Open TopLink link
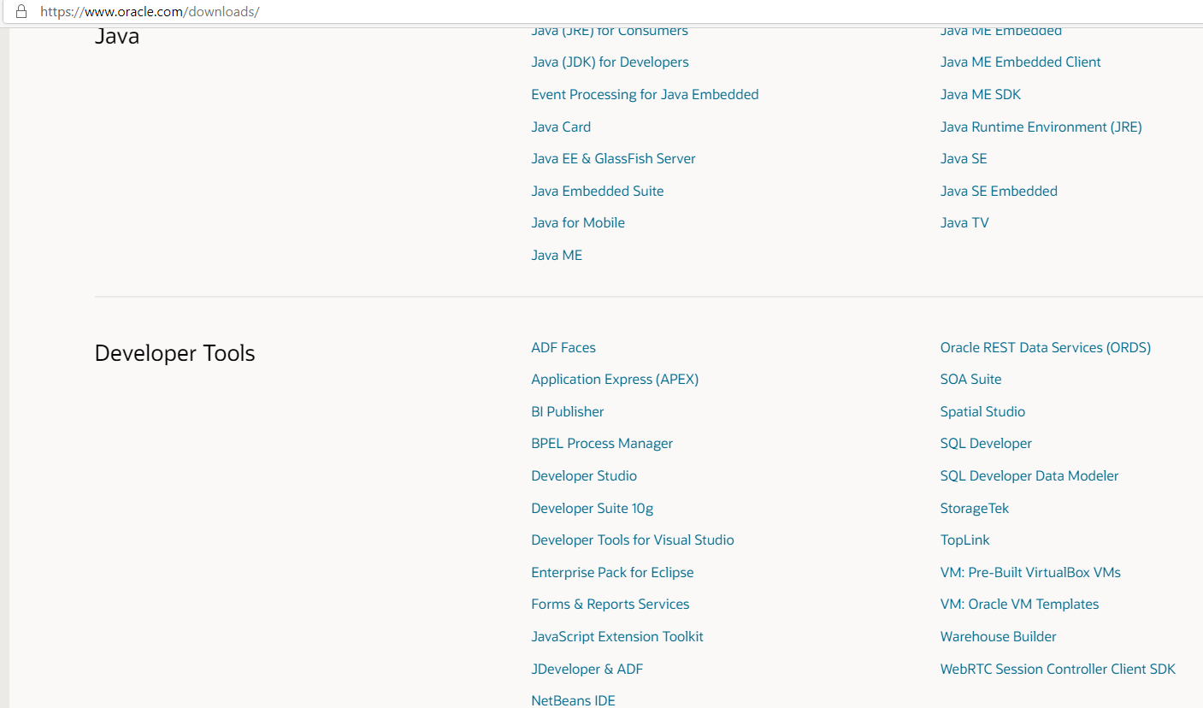The image size is (1203, 708). [965, 540]
